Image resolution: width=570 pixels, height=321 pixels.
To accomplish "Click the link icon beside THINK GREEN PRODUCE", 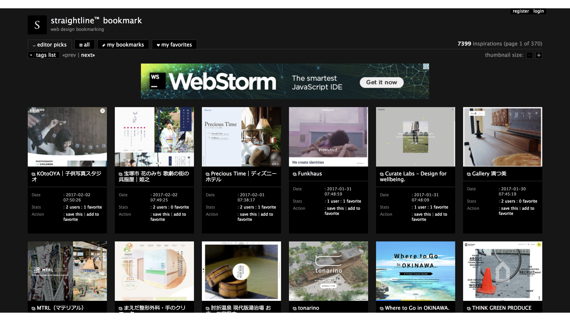I will [468, 309].
